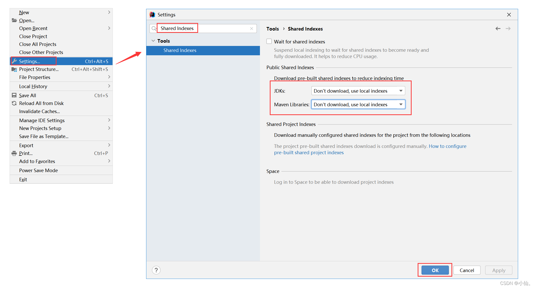Click the back navigation arrow in Settings
534x288 pixels.
(498, 29)
